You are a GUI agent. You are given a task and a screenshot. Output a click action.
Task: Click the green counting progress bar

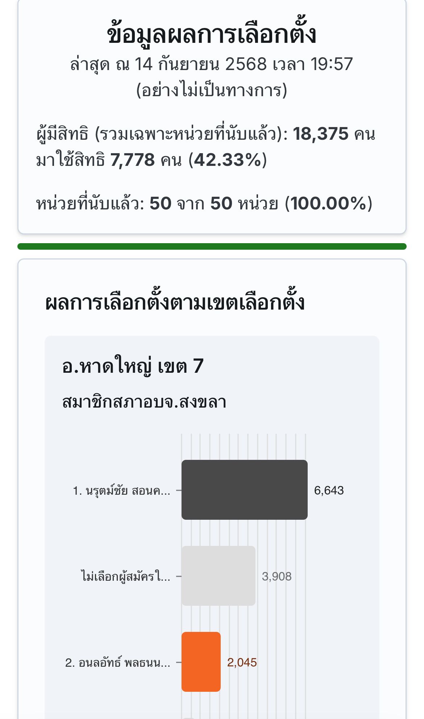point(212,246)
